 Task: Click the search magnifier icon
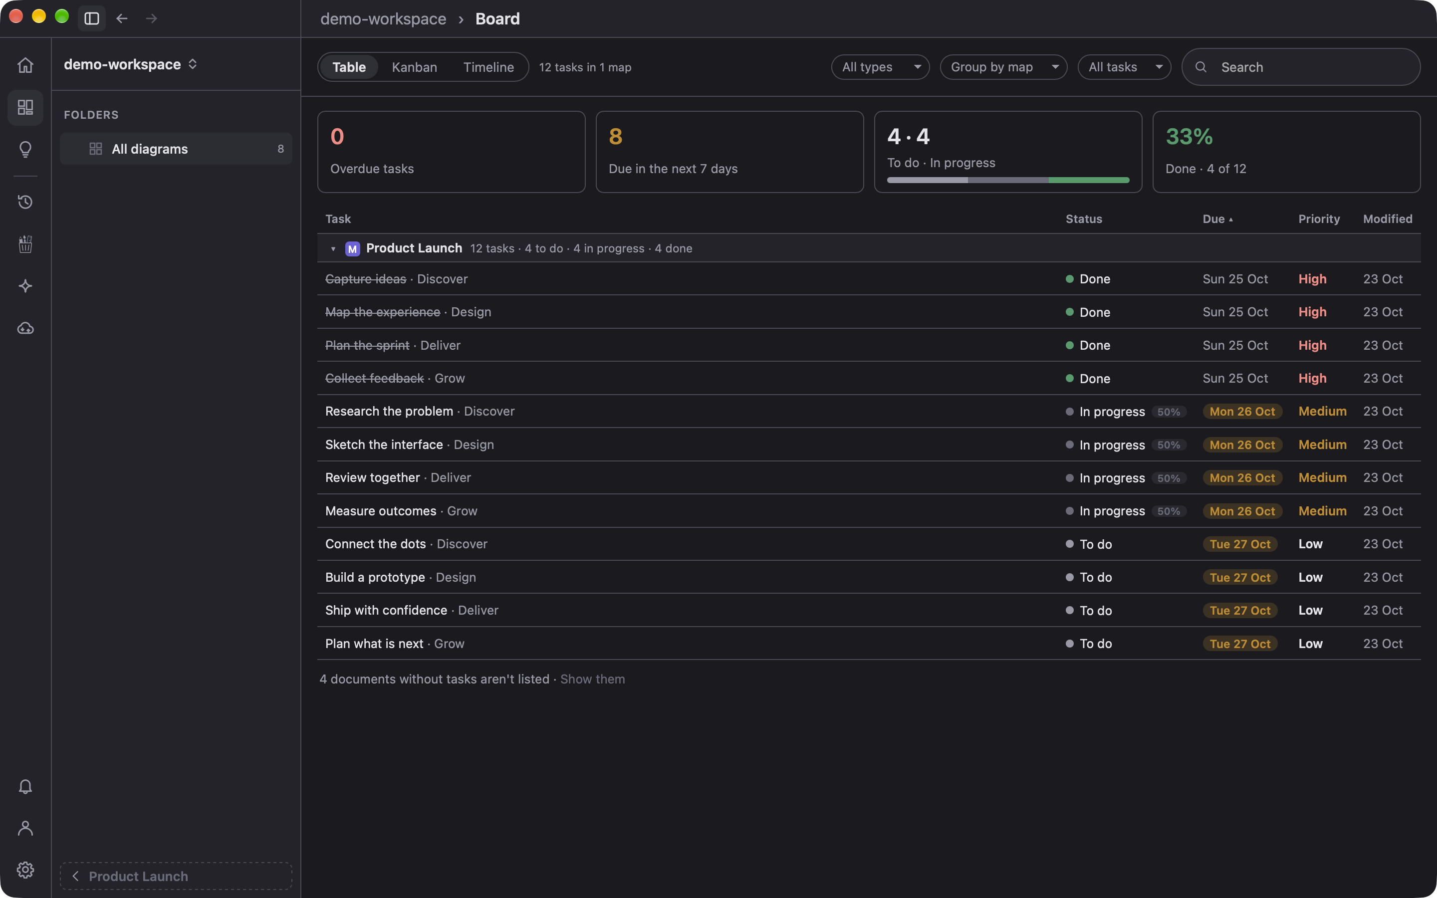[x=1200, y=67]
